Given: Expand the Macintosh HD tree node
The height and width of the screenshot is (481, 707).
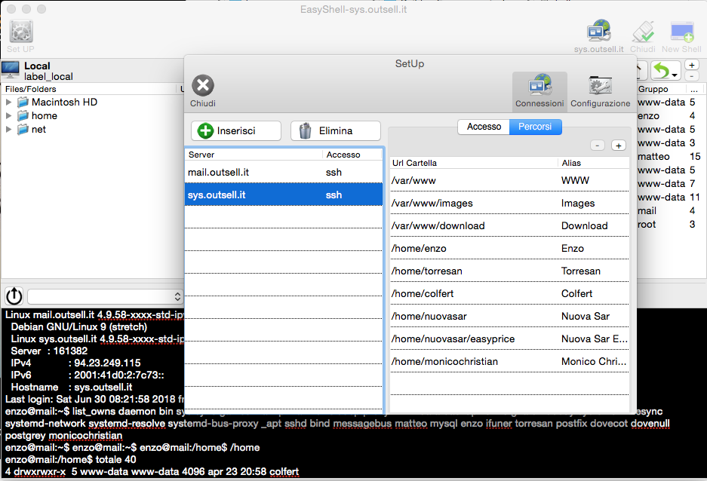Looking at the screenshot, I should pos(8,103).
